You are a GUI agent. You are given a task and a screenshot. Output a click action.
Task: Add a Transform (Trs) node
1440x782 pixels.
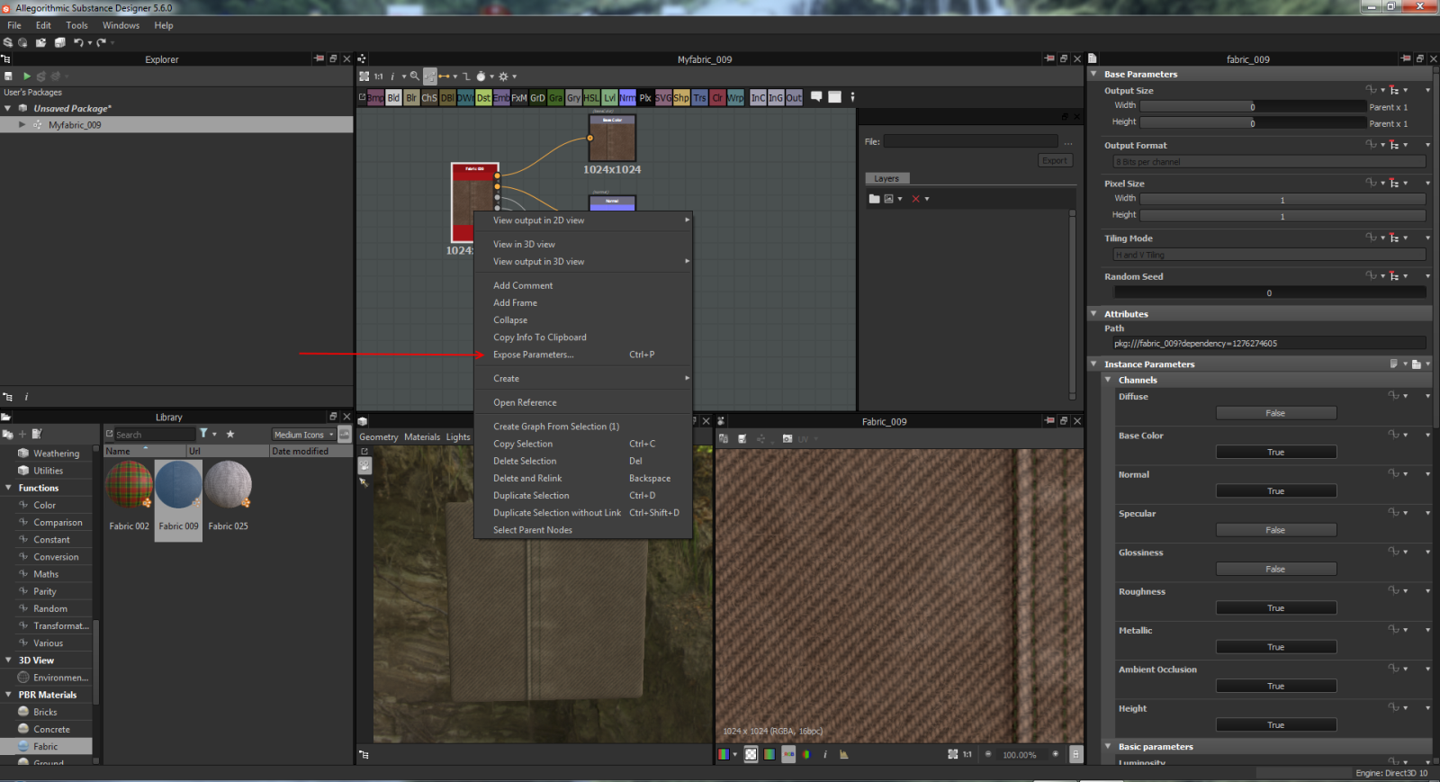(699, 97)
